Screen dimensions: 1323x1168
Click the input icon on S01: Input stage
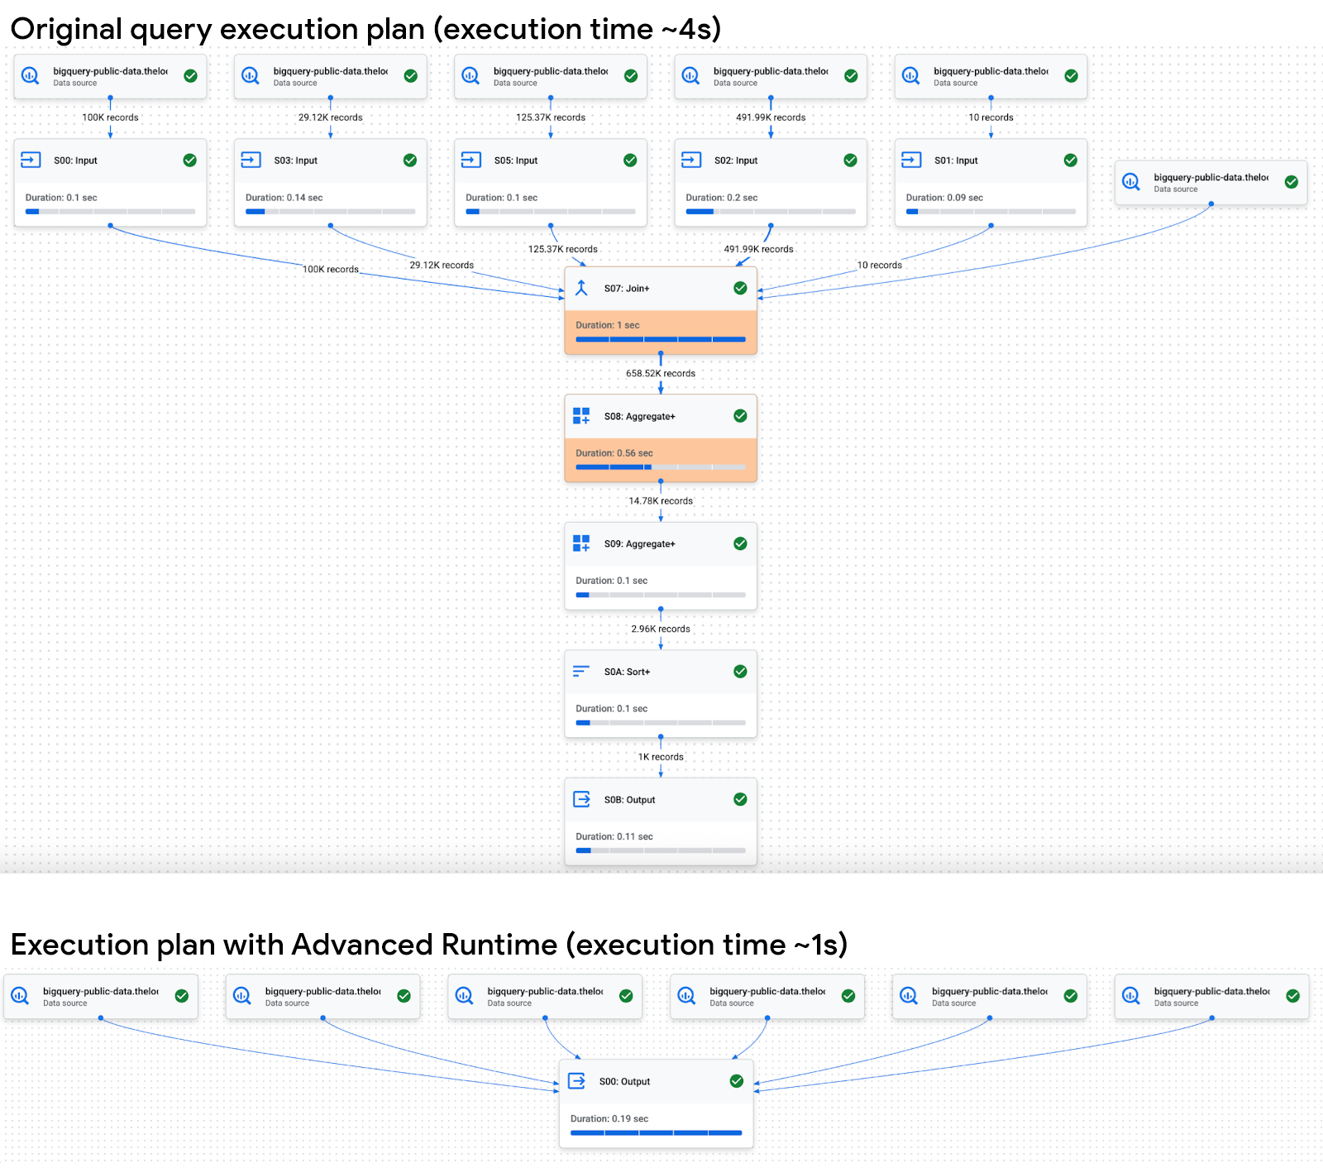[x=911, y=160]
